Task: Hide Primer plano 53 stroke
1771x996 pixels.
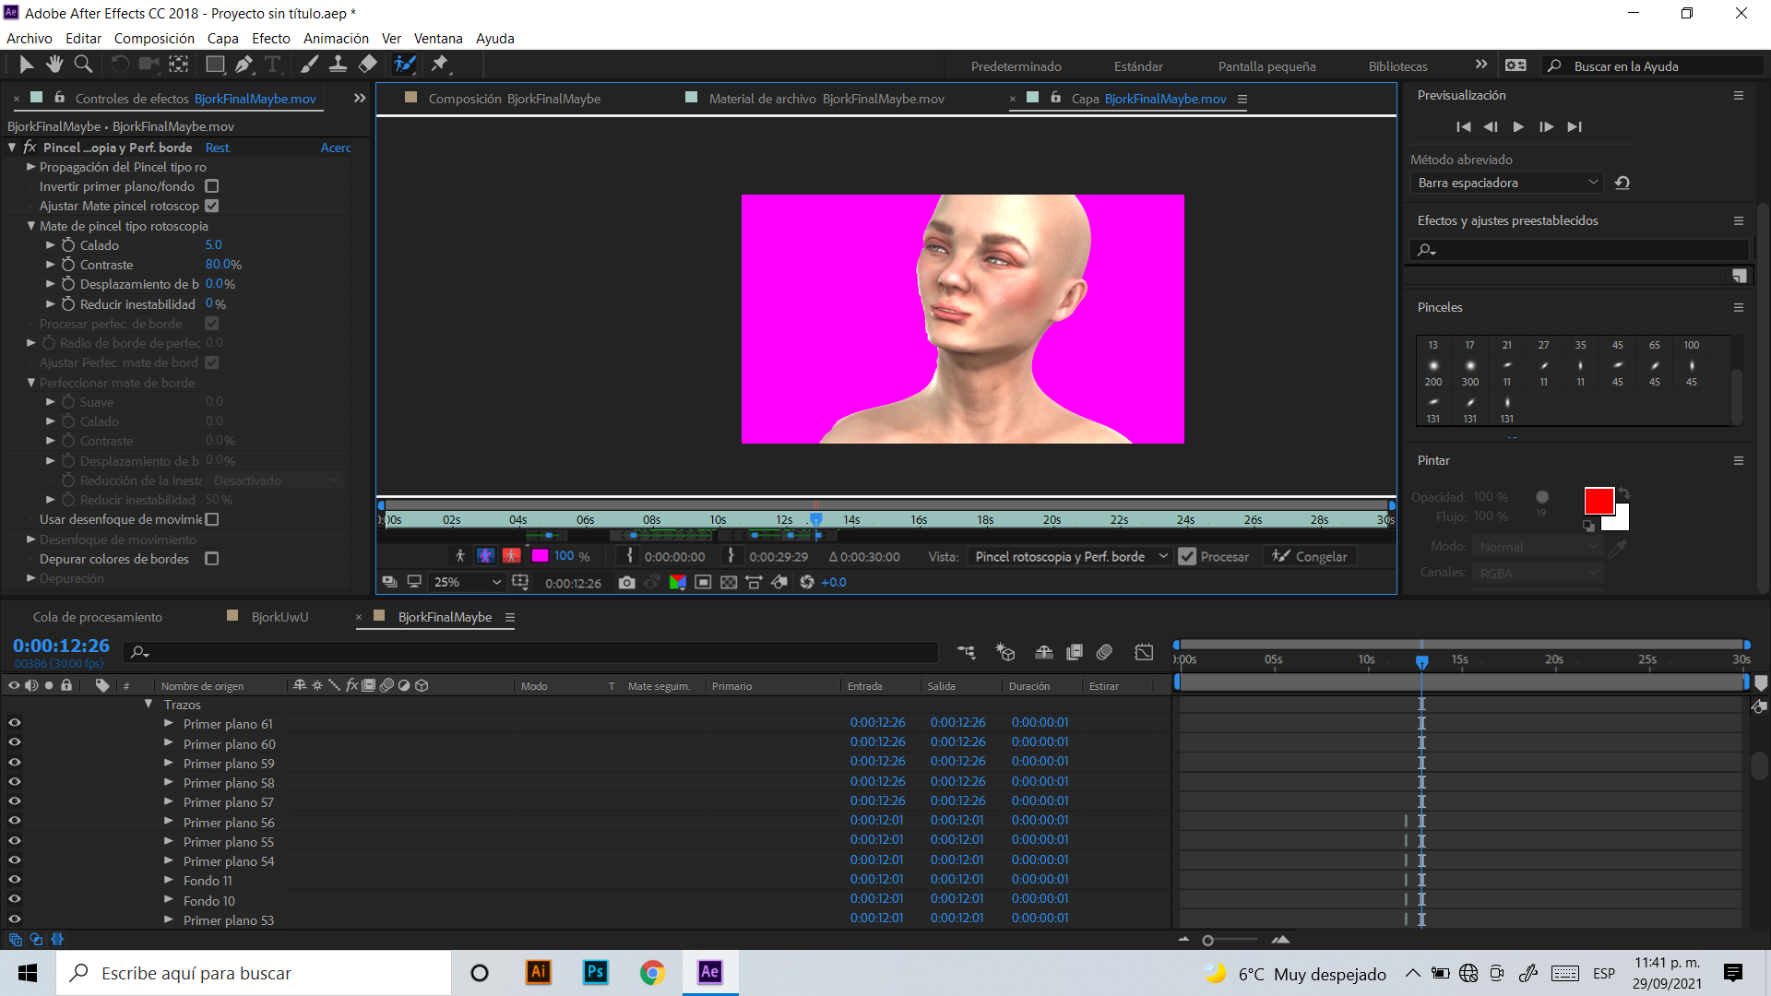Action: pyautogui.click(x=14, y=920)
